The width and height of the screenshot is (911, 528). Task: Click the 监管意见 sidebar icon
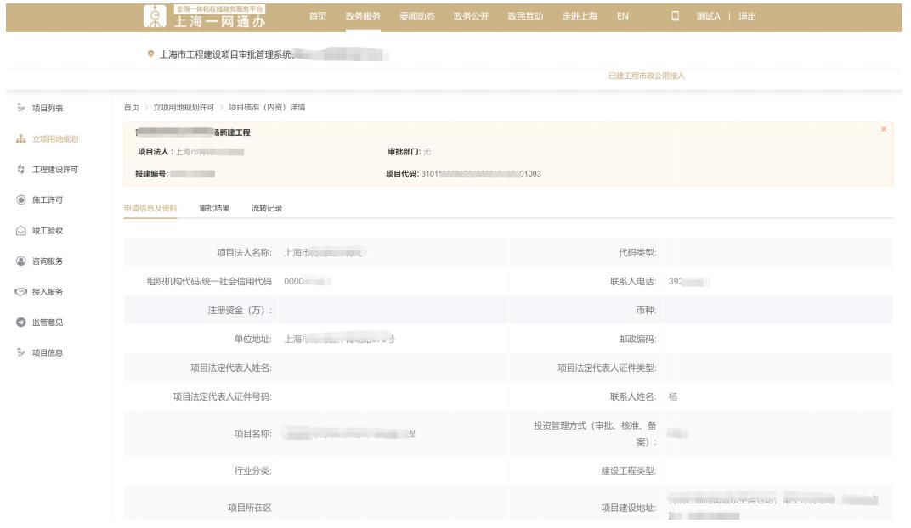coord(20,323)
